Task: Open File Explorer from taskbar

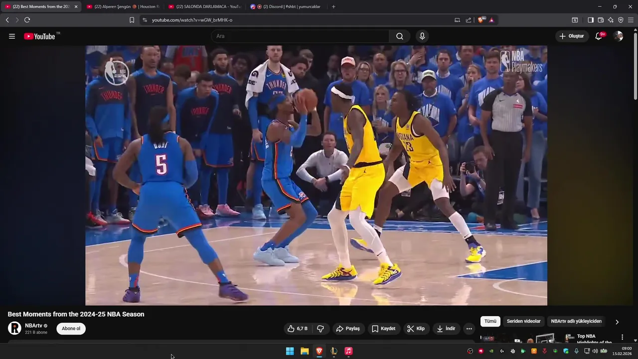Action: (x=305, y=351)
